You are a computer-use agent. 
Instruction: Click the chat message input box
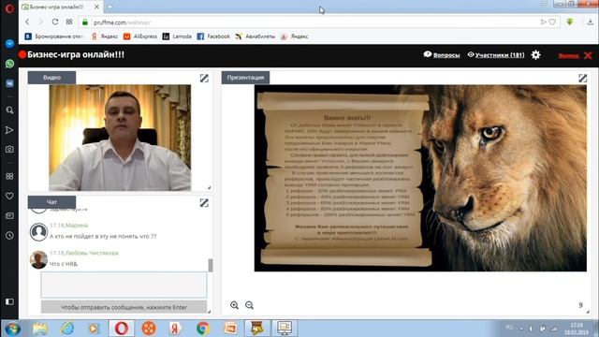click(124, 285)
